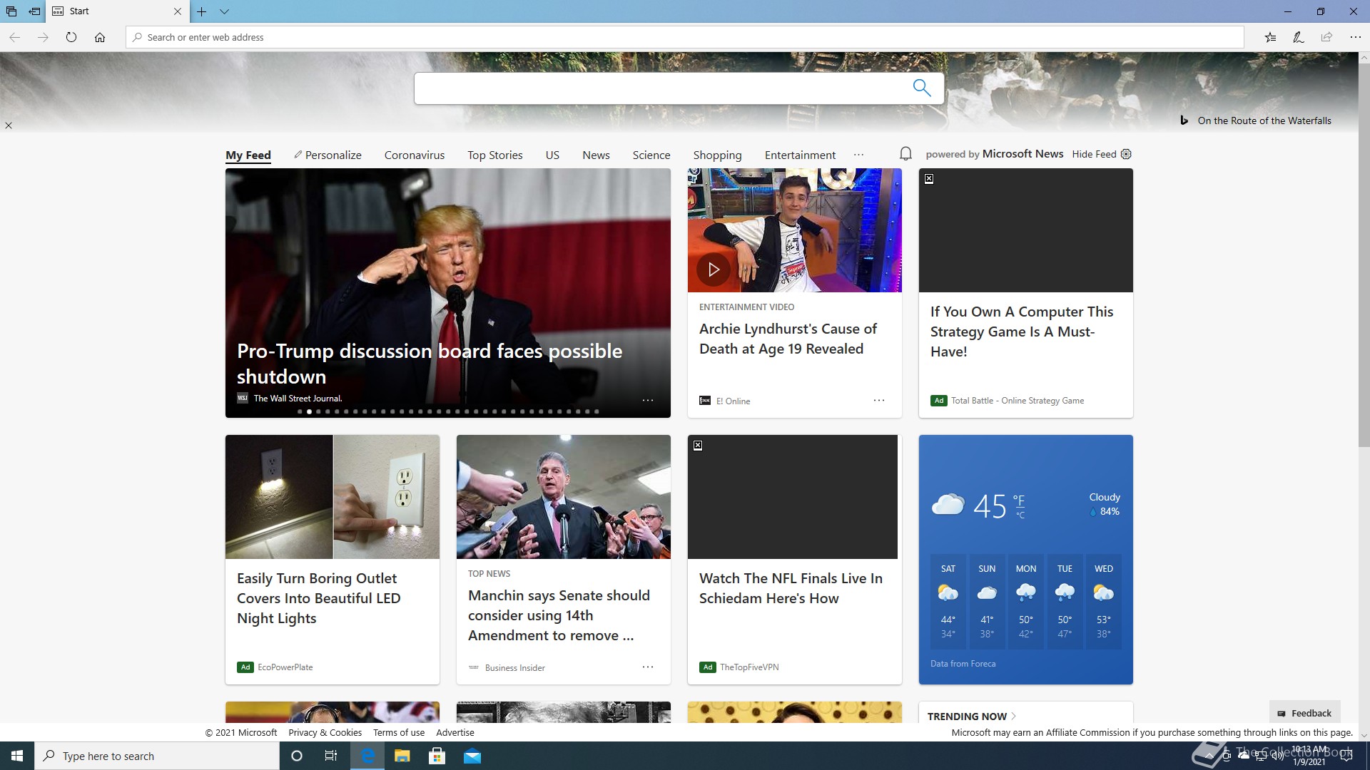Open Add notes pen icon
1370x770 pixels.
click(x=1299, y=37)
